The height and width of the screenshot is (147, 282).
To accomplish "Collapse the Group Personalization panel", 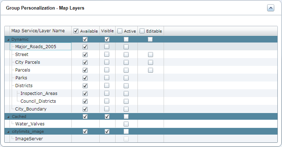I will point(270,8).
